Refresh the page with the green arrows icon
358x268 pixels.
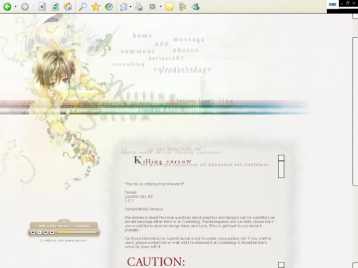(x=55, y=7)
